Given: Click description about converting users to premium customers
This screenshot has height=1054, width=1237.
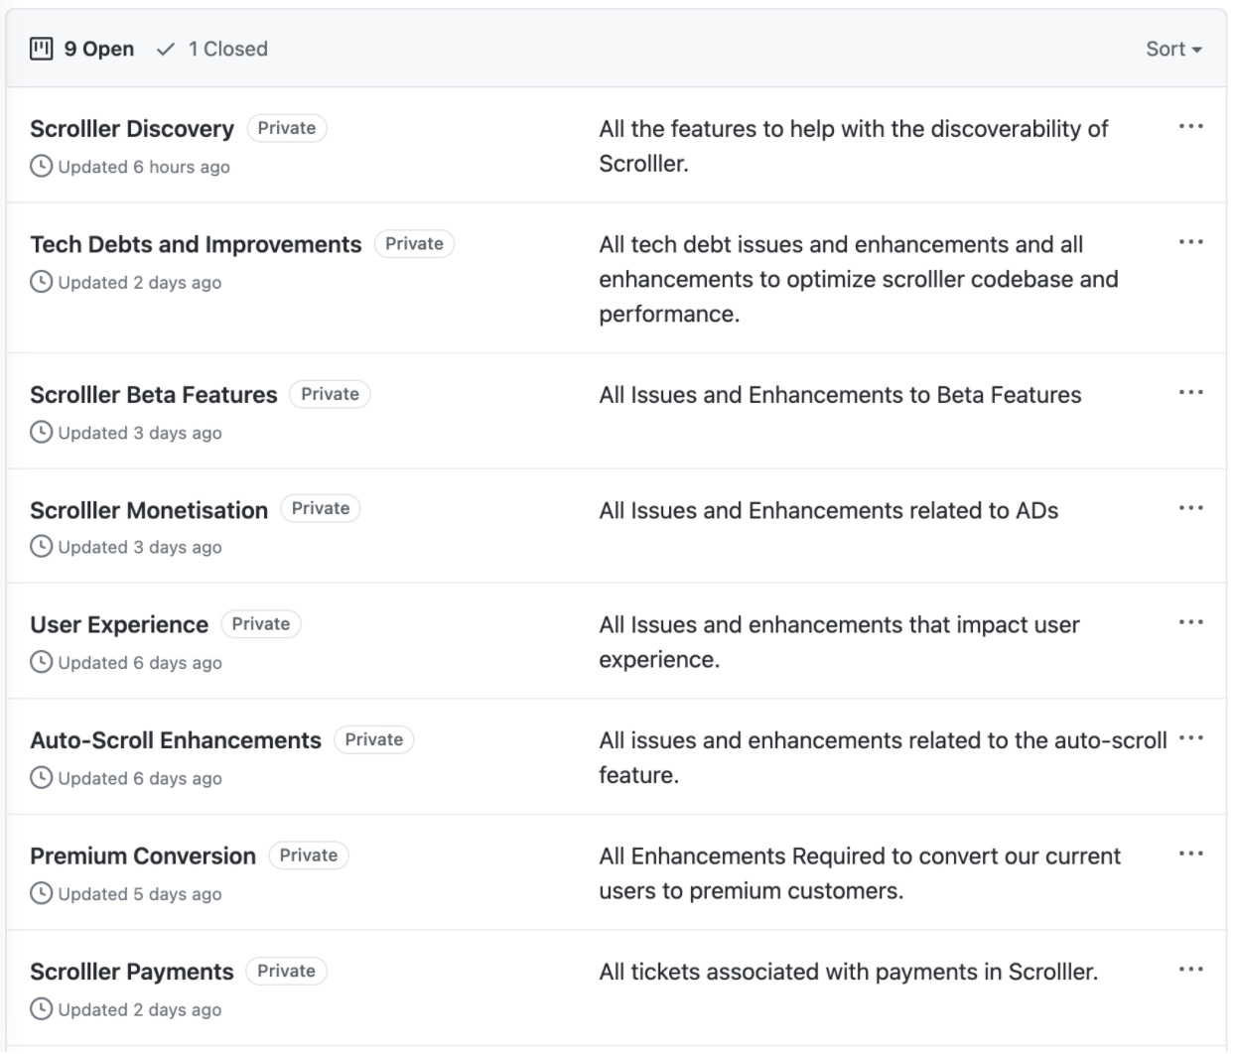Looking at the screenshot, I should point(860,873).
